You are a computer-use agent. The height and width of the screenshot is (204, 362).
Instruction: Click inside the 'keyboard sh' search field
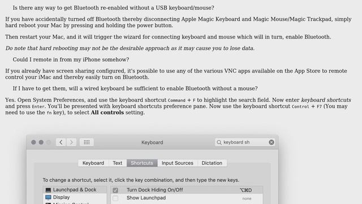click(245, 142)
